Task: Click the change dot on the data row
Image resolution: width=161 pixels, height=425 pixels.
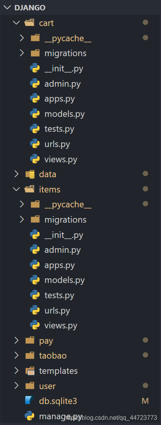Action: coord(145,173)
